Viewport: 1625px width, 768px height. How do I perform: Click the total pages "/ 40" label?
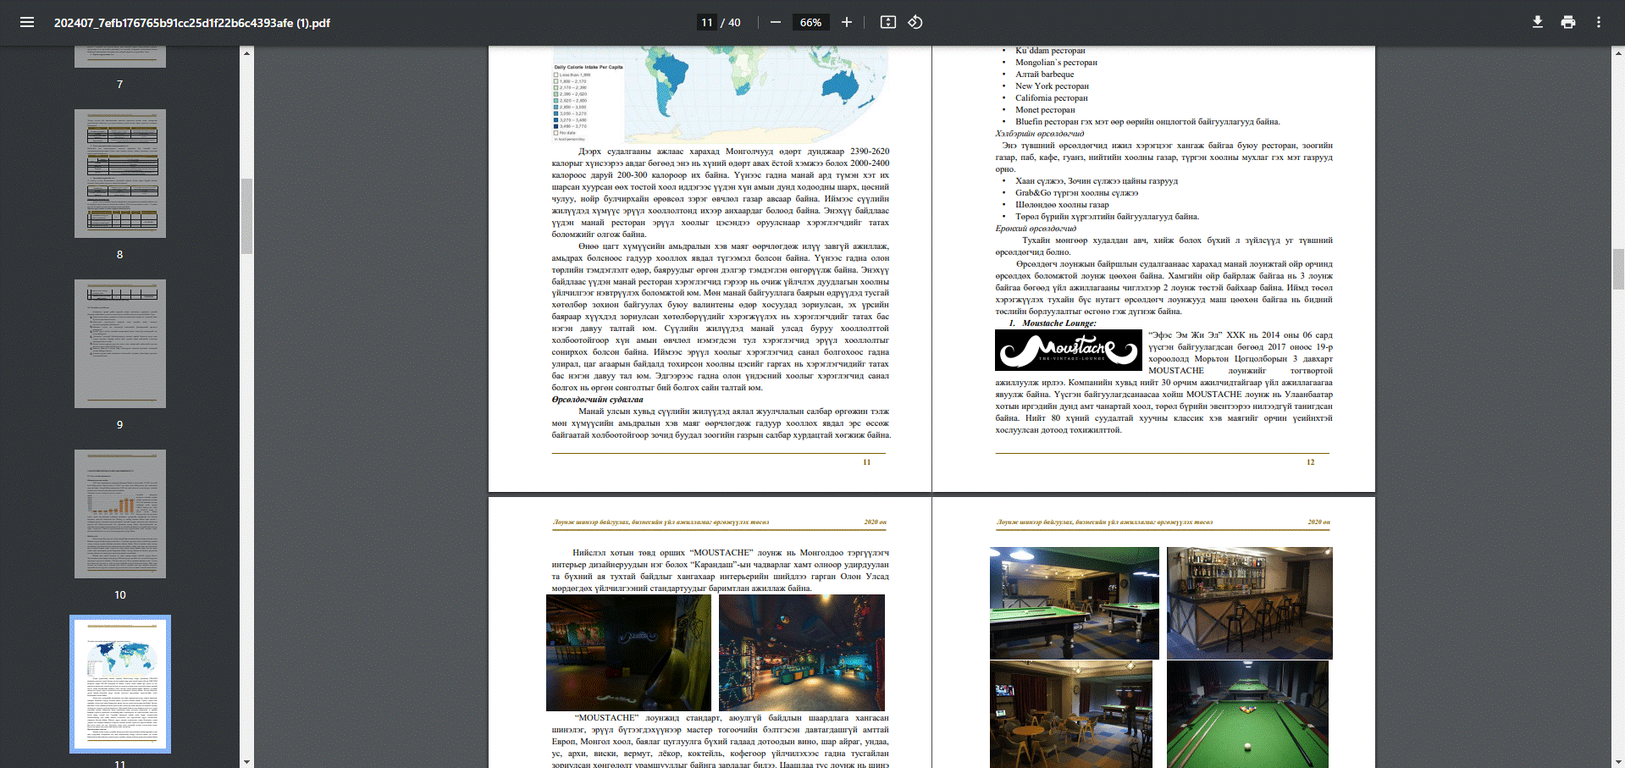[x=731, y=23]
